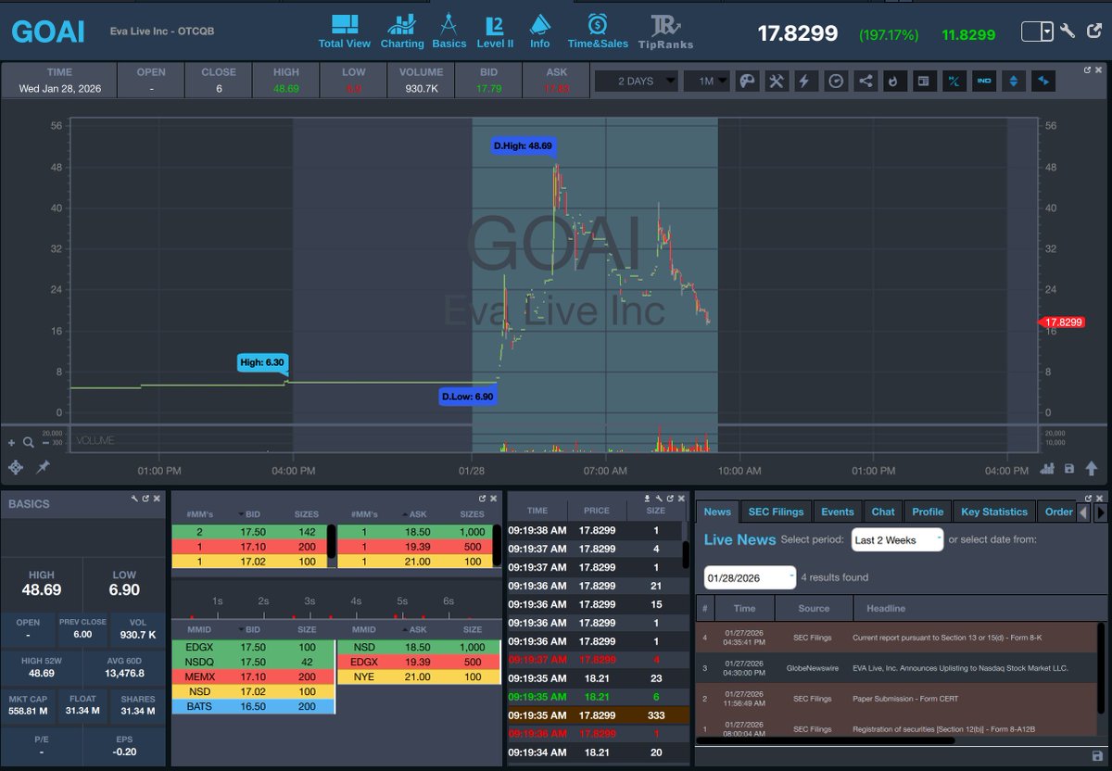Save the chart with the floppy icon

(1069, 469)
